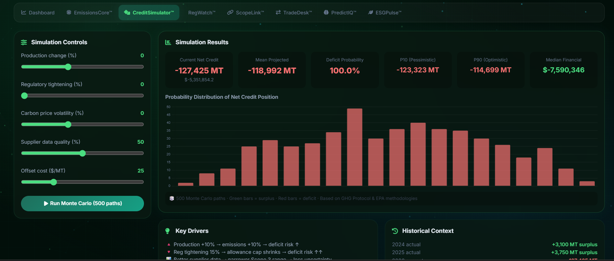
Task: Open the ScopeLink tab
Action: (246, 13)
